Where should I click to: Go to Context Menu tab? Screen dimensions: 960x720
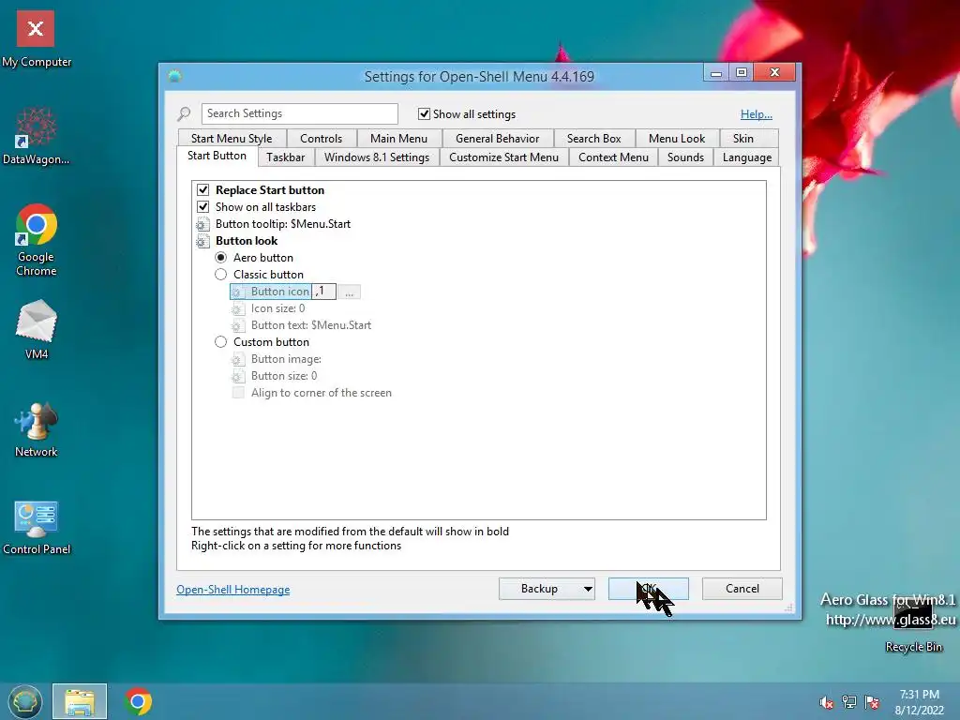(x=613, y=157)
